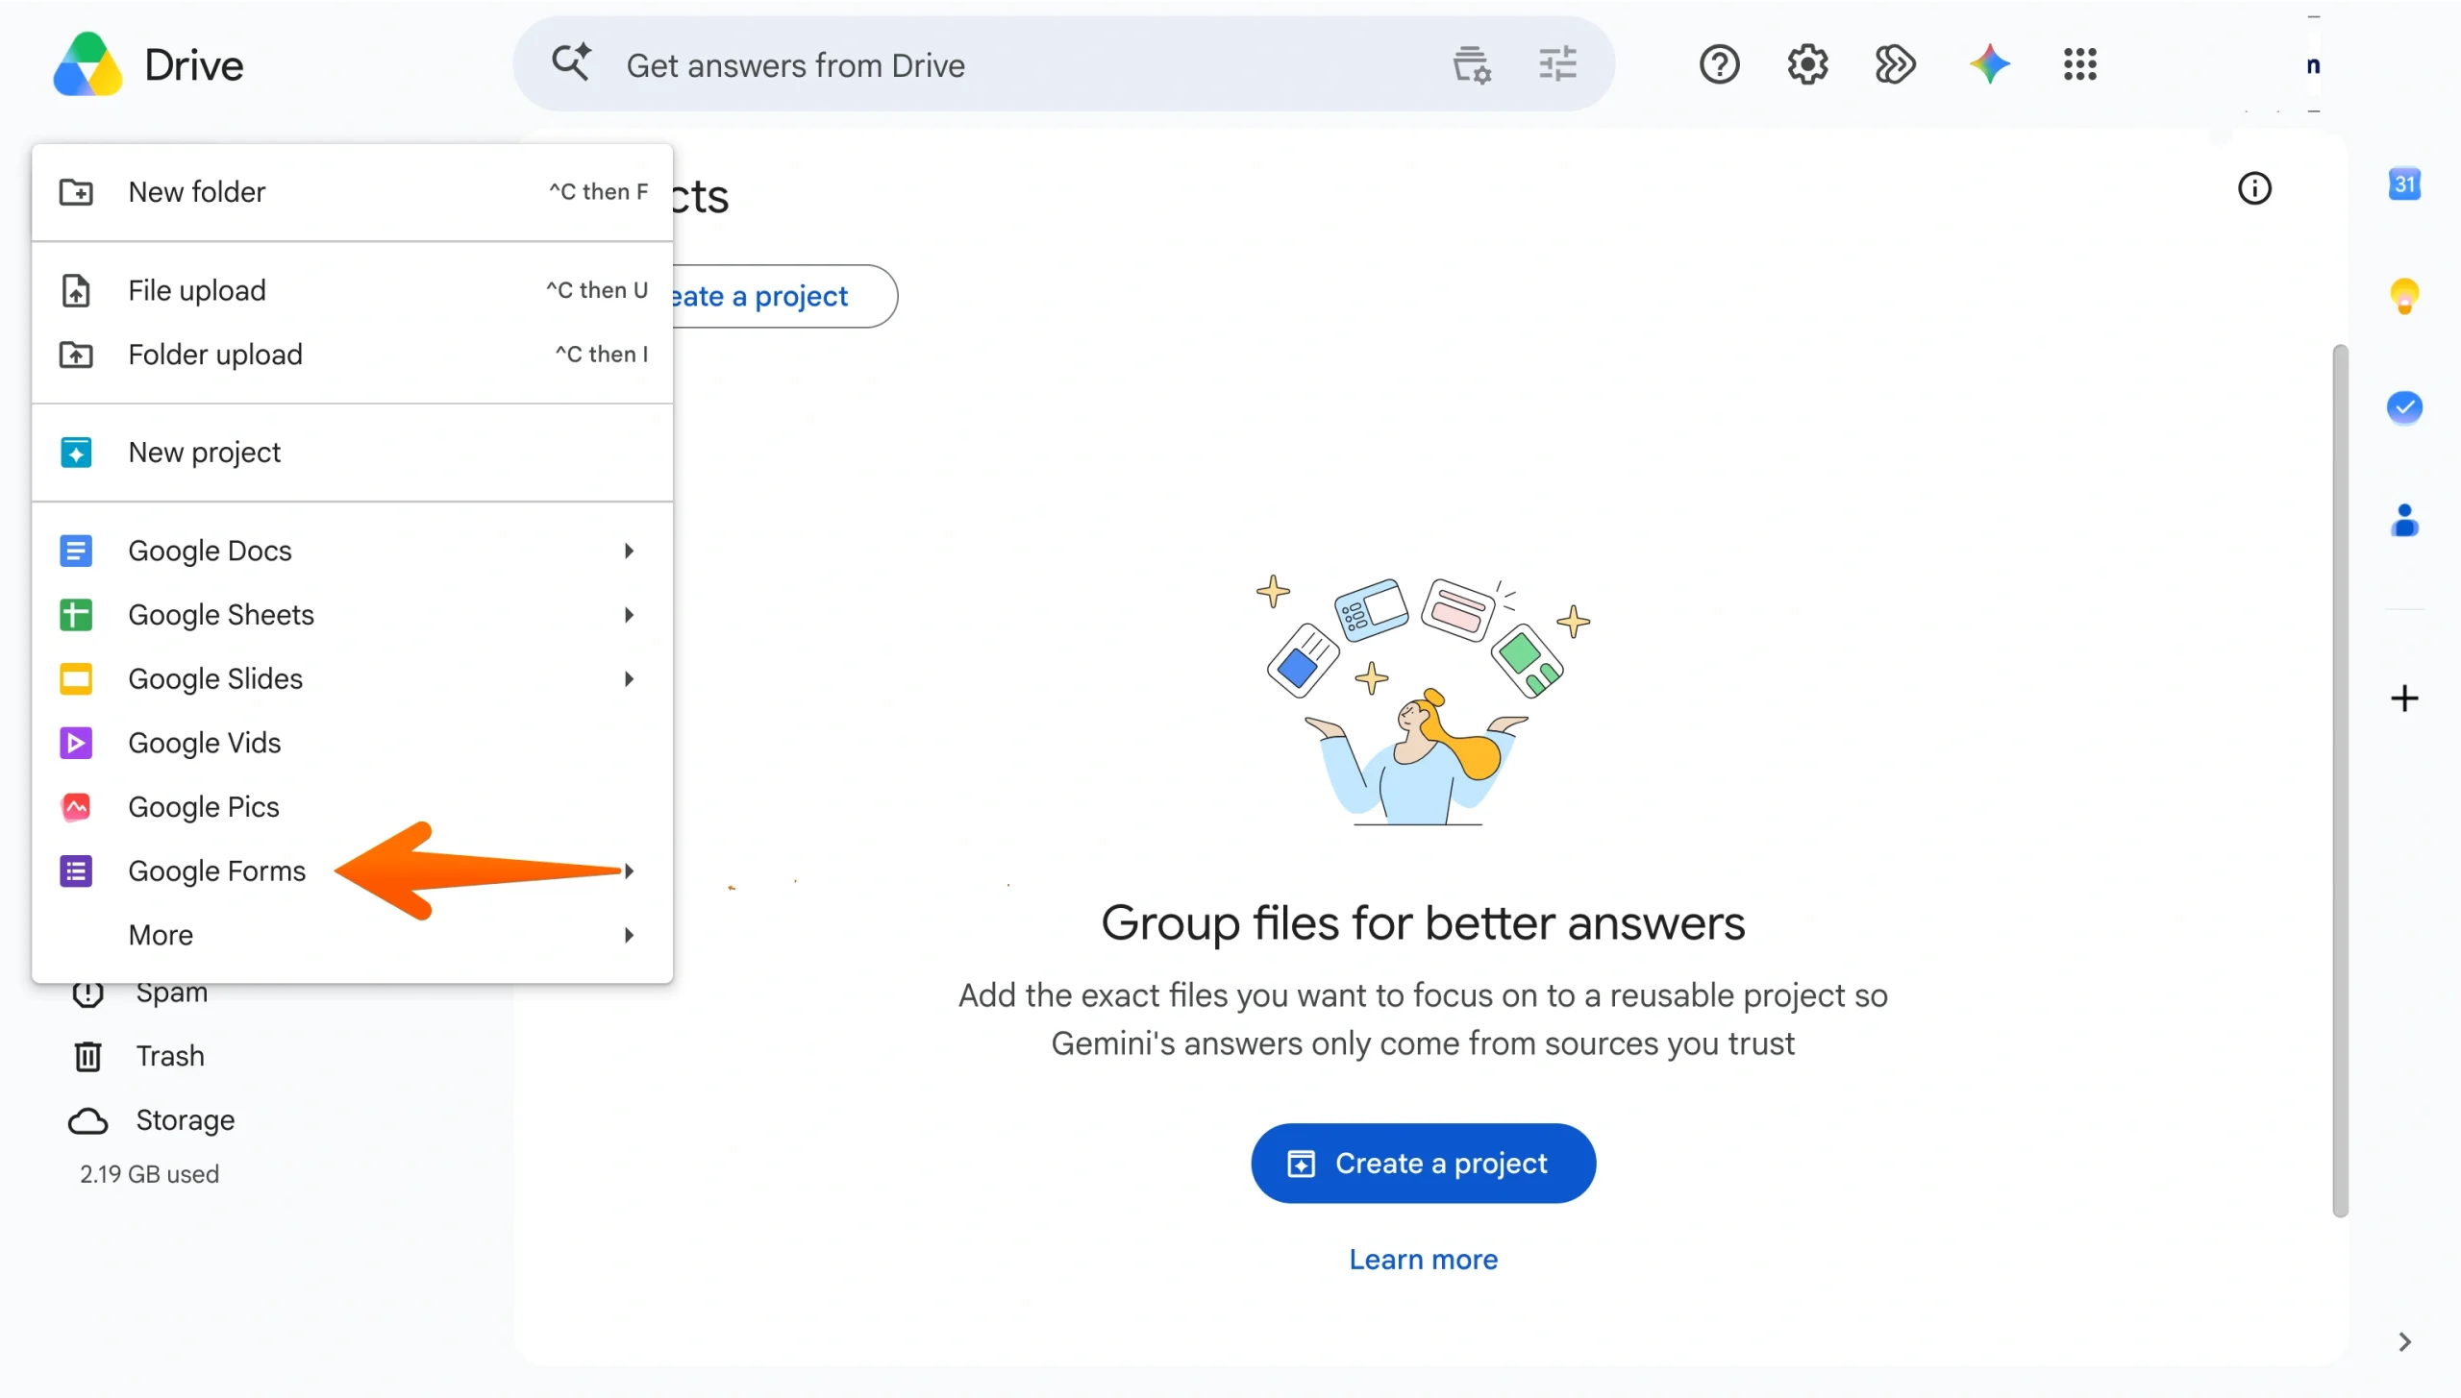2461x1398 pixels.
Task: Click the New project sparkle icon
Action: coord(76,453)
